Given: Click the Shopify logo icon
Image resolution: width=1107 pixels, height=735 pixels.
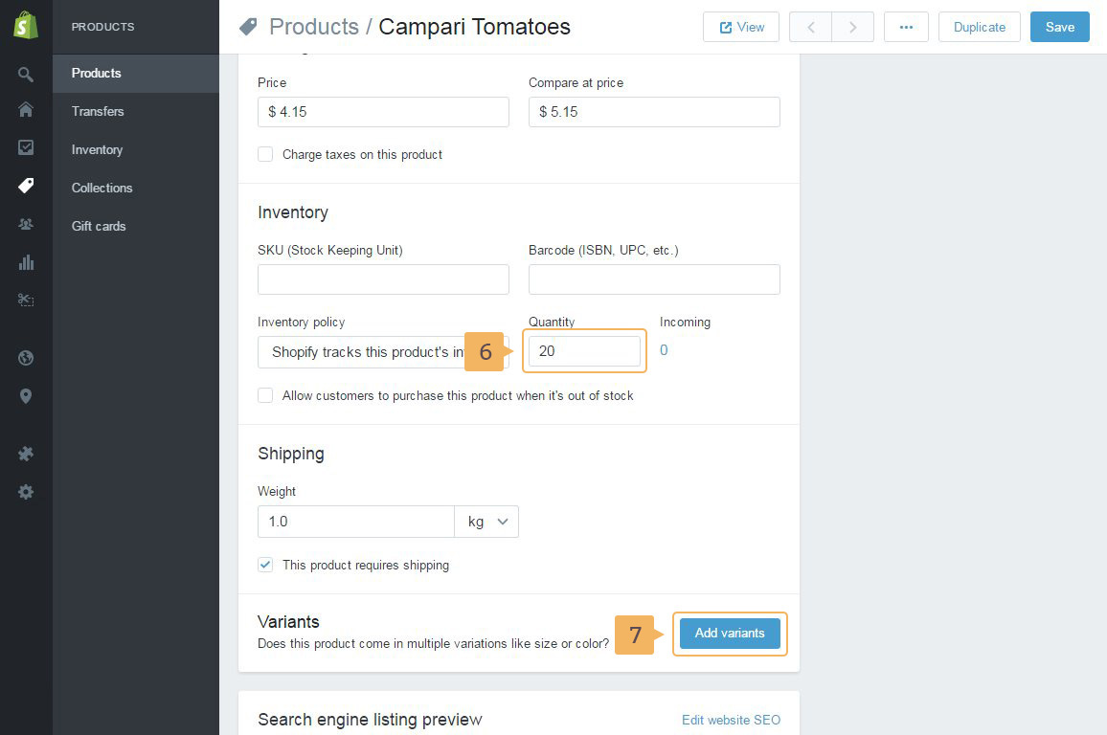Looking at the screenshot, I should click(26, 26).
